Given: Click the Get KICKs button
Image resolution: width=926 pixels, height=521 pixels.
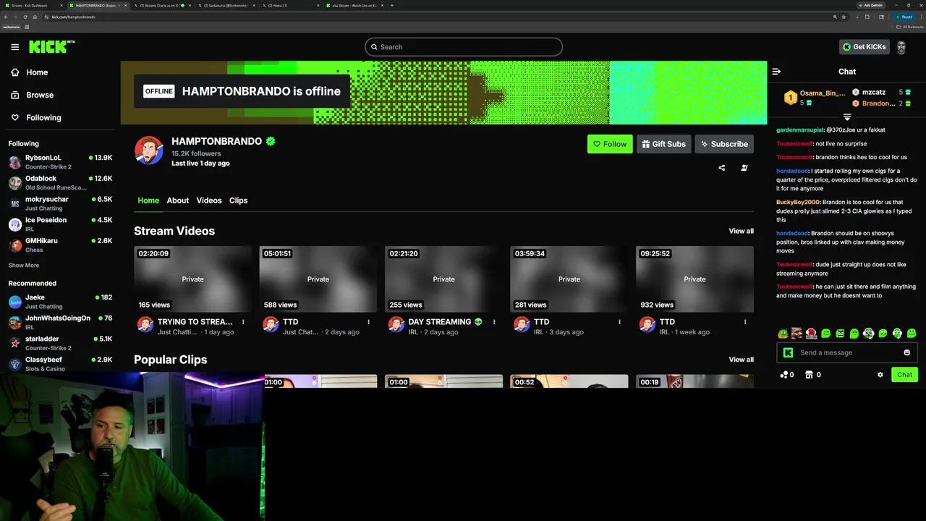Looking at the screenshot, I should [864, 47].
